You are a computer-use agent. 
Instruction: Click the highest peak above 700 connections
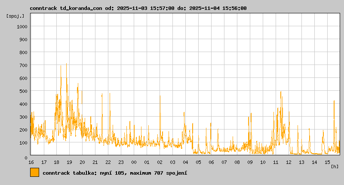point(66,65)
